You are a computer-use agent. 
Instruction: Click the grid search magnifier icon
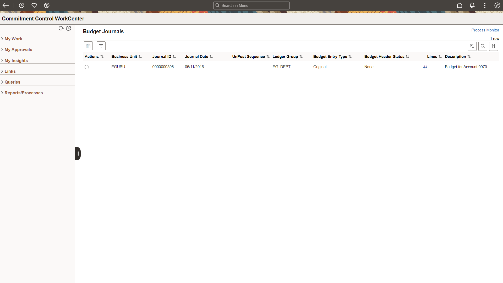click(x=483, y=46)
